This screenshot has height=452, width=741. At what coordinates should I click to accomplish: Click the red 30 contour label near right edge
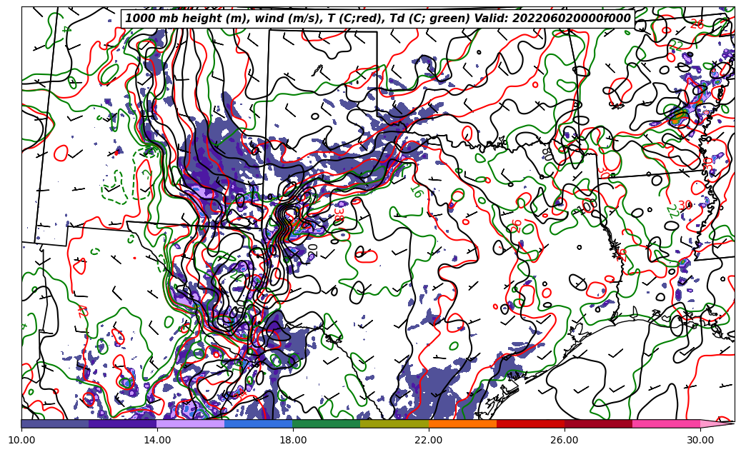685,206
